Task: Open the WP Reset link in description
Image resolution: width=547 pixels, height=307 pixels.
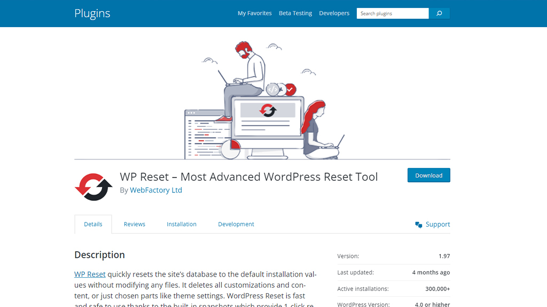Action: click(90, 274)
